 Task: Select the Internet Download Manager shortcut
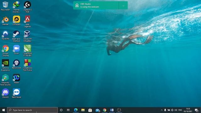[x=16, y=7]
